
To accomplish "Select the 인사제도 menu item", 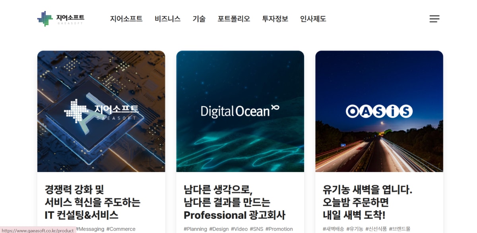I will [x=313, y=19].
